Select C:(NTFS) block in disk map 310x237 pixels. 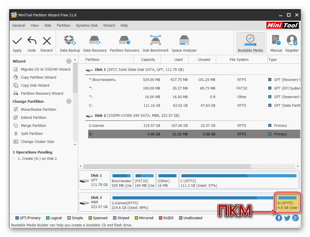coord(239,180)
